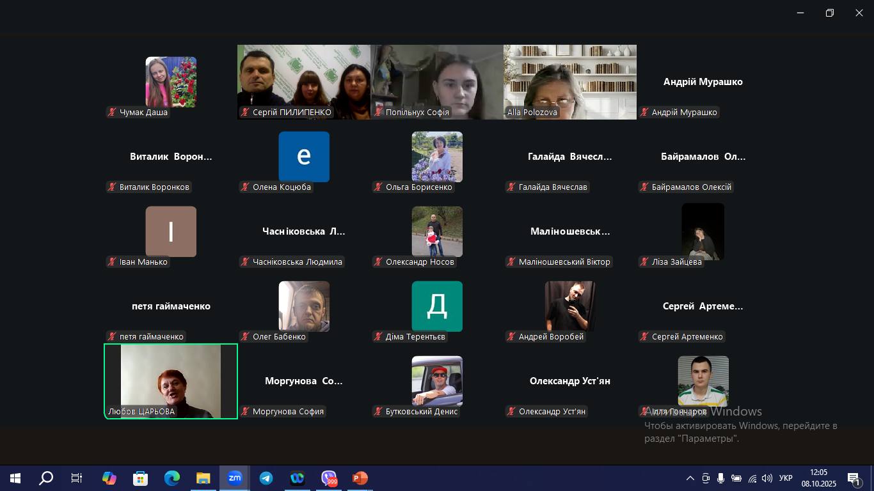Open the Zoom app in the taskbar
The height and width of the screenshot is (491, 874).
click(x=235, y=478)
